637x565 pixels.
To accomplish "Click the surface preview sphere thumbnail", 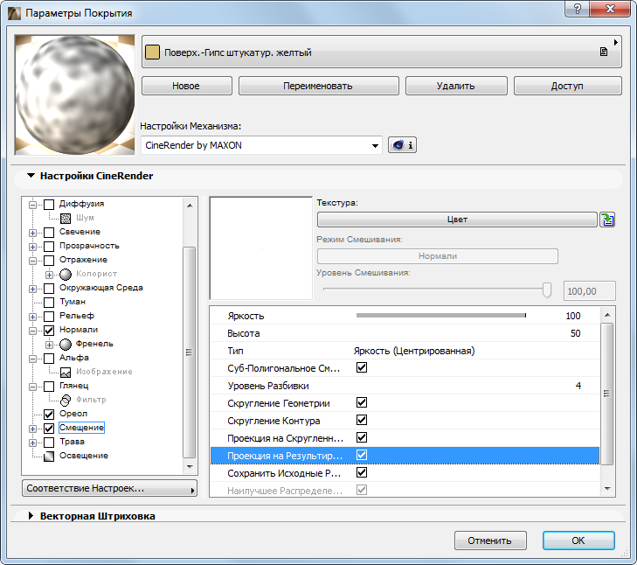I will click(x=75, y=94).
